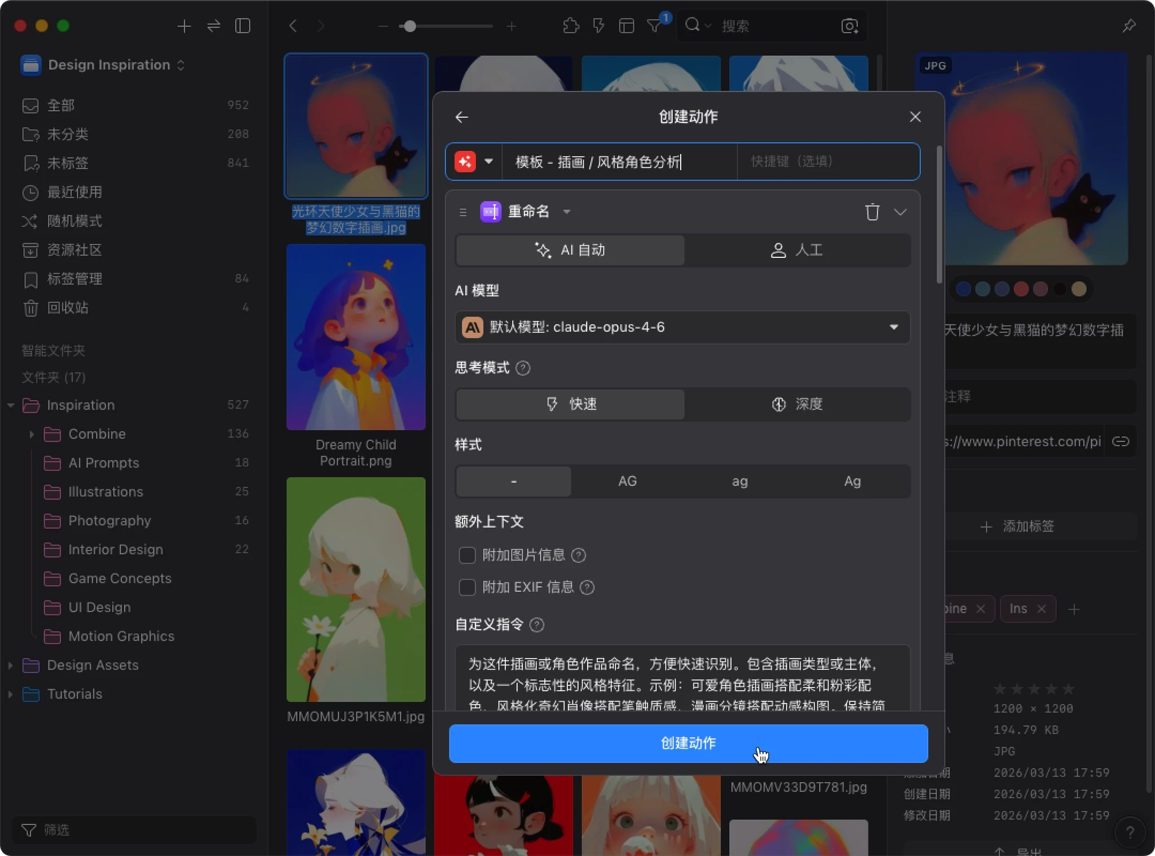Image resolution: width=1155 pixels, height=856 pixels.
Task: Click the back arrow in the create action dialog
Action: (462, 117)
